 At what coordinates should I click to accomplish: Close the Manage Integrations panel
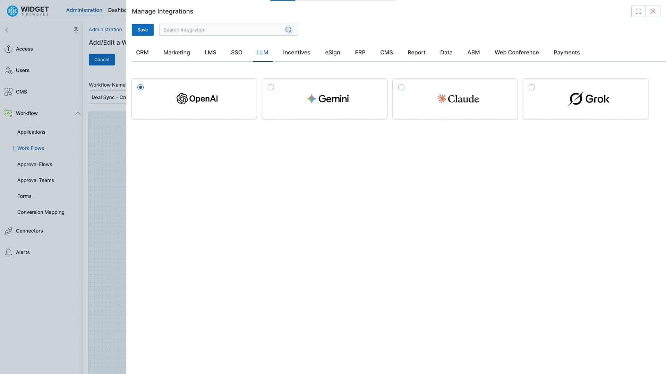(653, 11)
